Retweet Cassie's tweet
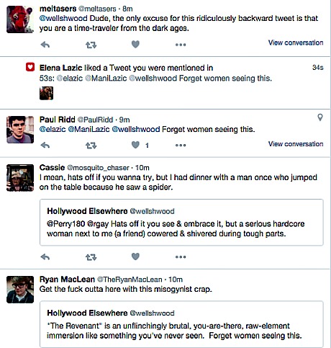The image size is (331, 348). (91, 257)
